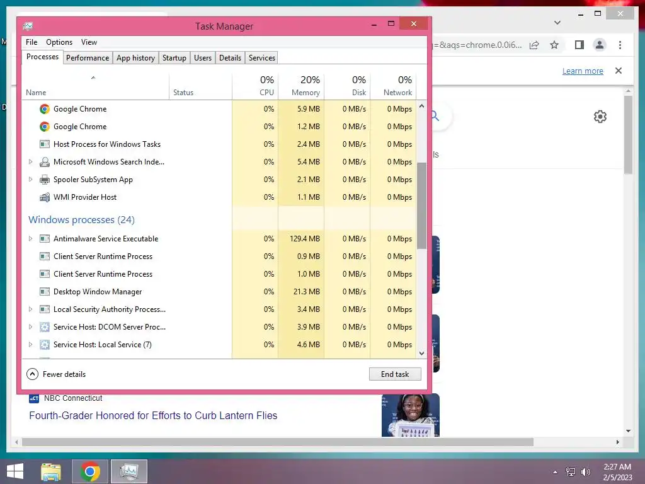Sort by the Disk column header
Viewport: 645px width, 484px height.
coord(348,87)
